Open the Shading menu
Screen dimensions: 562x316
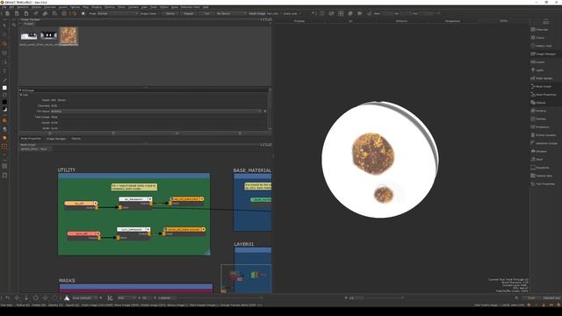97,7
